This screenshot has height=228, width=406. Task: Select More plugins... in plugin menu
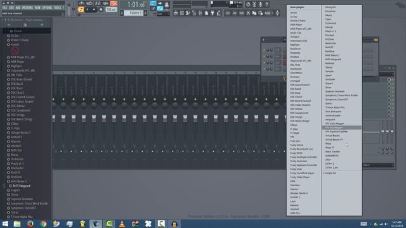pos(297,7)
